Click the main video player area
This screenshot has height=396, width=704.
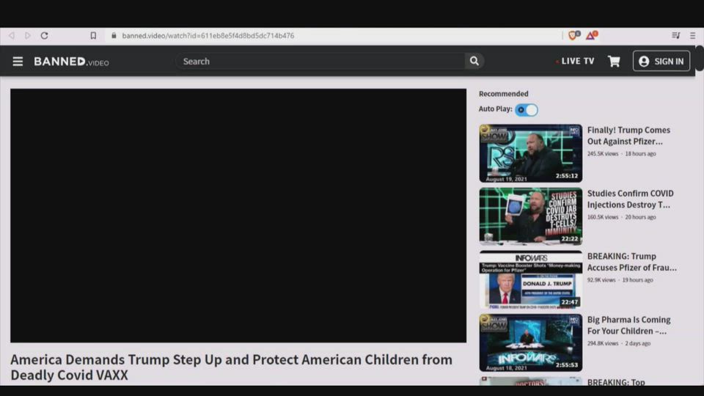pyautogui.click(x=238, y=216)
